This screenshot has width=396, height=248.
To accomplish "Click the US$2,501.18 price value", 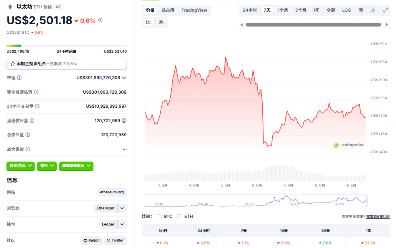I will pos(39,20).
